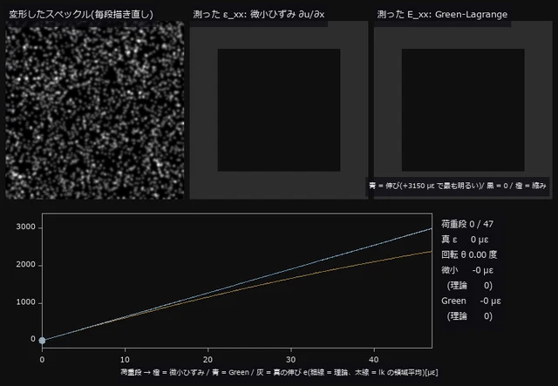558x386 pixels.
Task: Click the y-axis label '1000'
Action: pyautogui.click(x=25, y=302)
